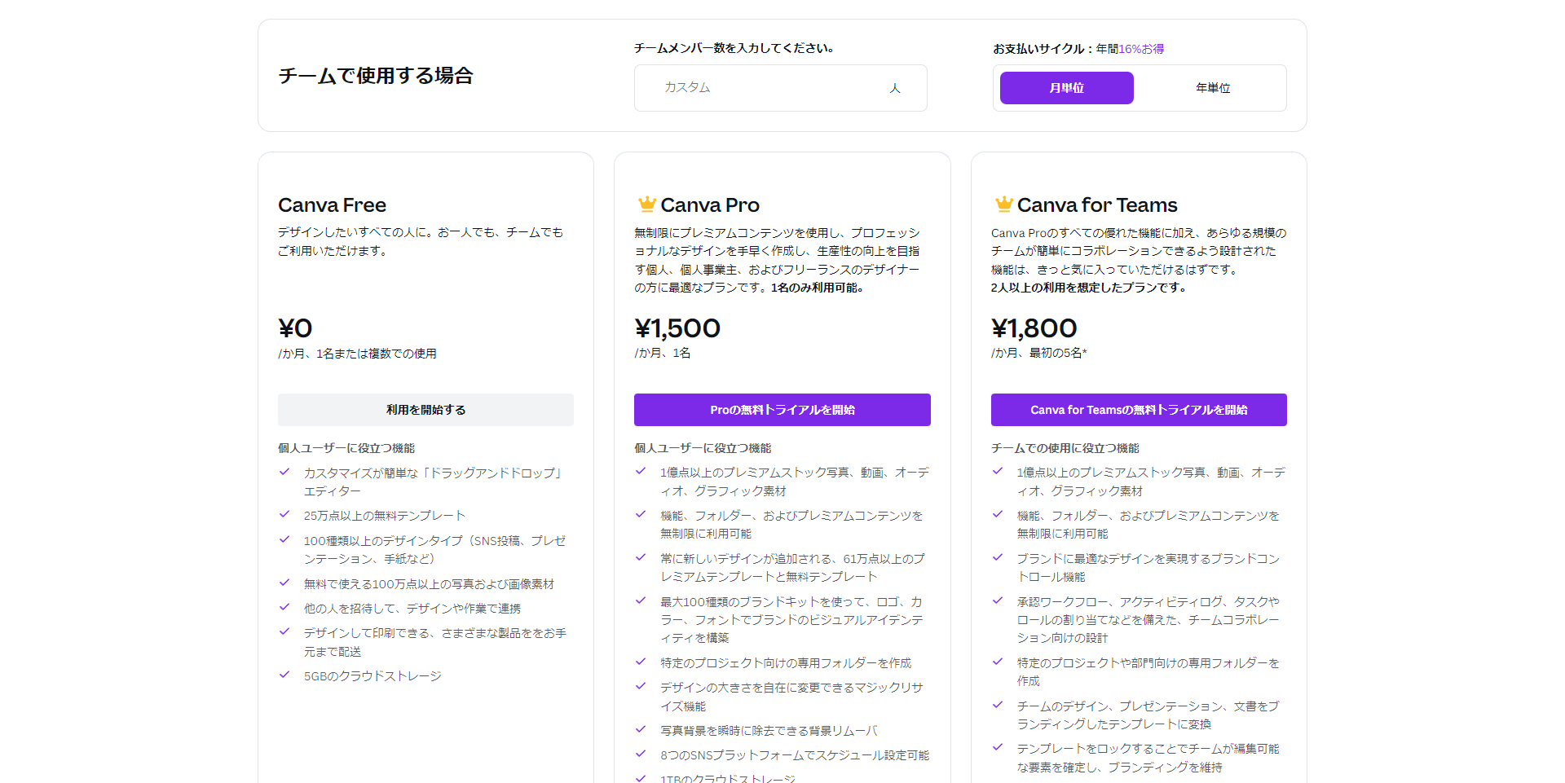The image size is (1565, 783).
Task: Switch billing cycle to 年単位
Action: pyautogui.click(x=1213, y=88)
